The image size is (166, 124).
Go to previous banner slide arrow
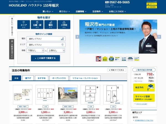[x=77, y=37]
